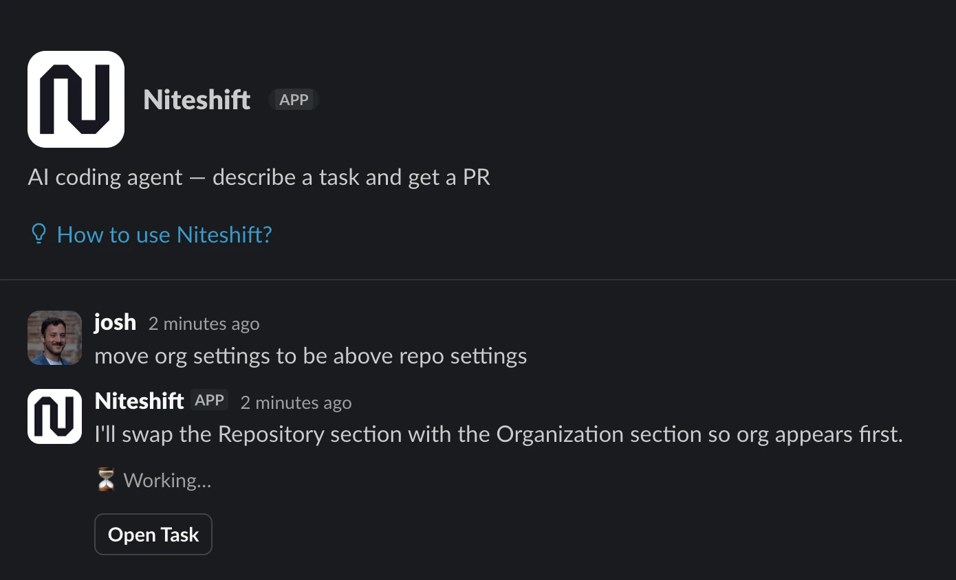Click the reply 'I'll swap the Repository section…'
This screenshot has width=956, height=580.
coord(499,435)
